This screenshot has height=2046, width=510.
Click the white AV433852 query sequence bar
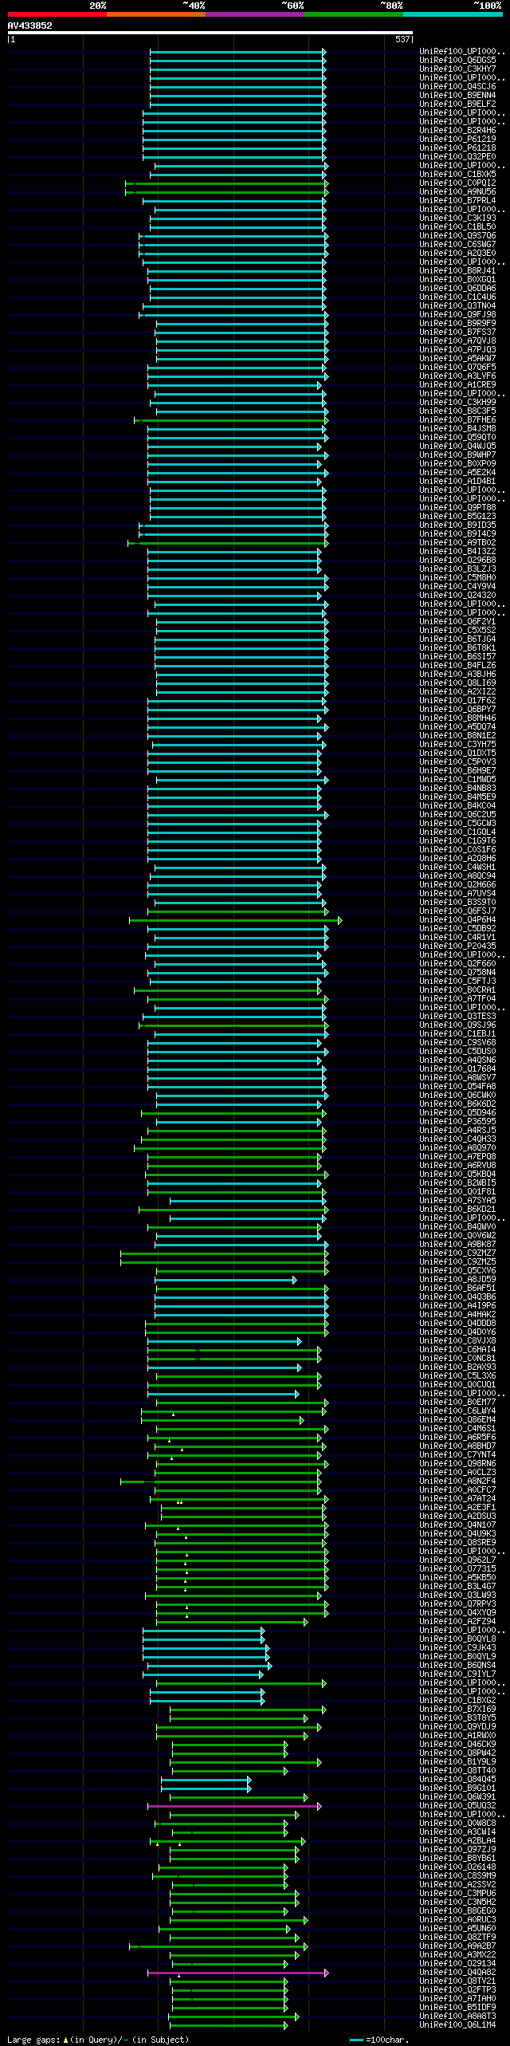210,33
